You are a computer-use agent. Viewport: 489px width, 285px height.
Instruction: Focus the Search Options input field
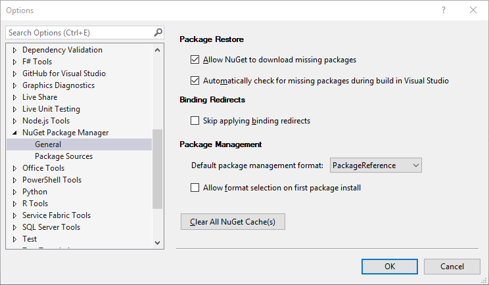pos(80,33)
